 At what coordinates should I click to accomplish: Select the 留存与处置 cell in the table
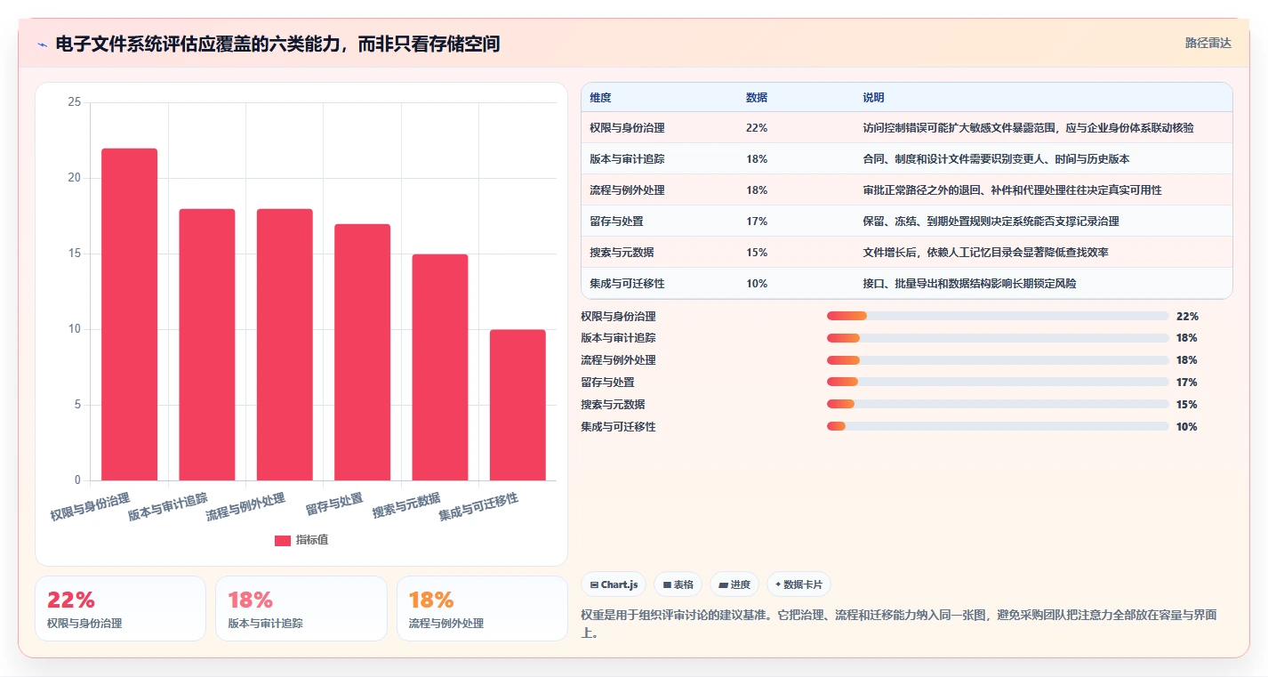616,222
